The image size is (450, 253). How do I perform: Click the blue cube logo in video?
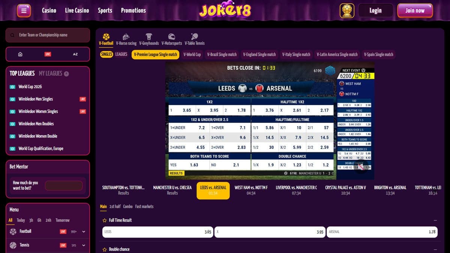(x=330, y=70)
